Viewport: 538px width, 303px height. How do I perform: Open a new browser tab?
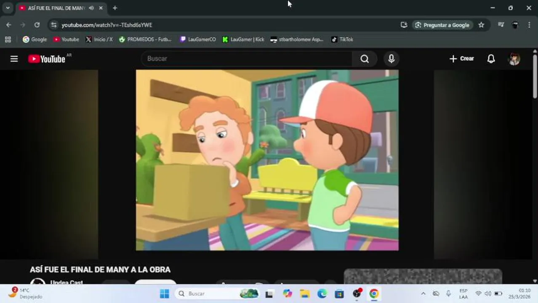[115, 8]
